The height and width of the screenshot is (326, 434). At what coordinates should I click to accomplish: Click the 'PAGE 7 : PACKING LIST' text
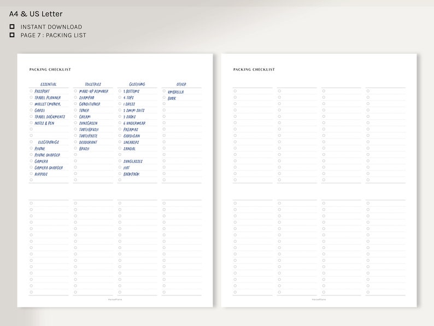(54, 35)
